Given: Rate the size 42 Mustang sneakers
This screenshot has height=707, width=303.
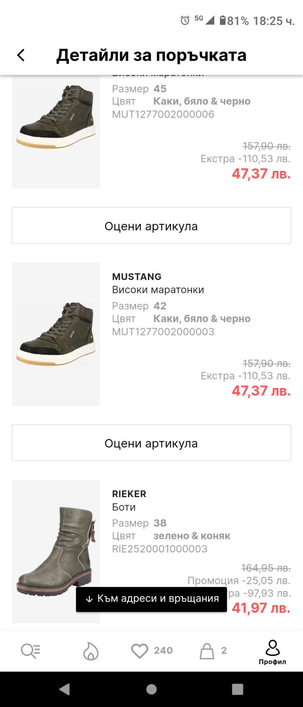Looking at the screenshot, I should click(x=151, y=443).
